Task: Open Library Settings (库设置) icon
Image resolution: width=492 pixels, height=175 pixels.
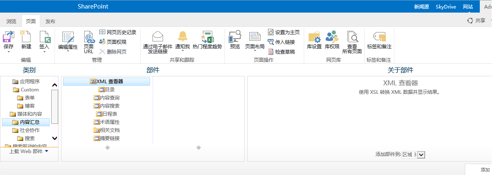Action: coord(314,37)
